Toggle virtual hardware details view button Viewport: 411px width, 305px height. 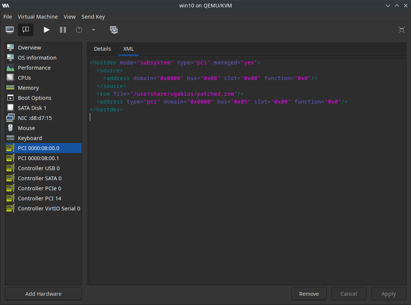click(26, 30)
